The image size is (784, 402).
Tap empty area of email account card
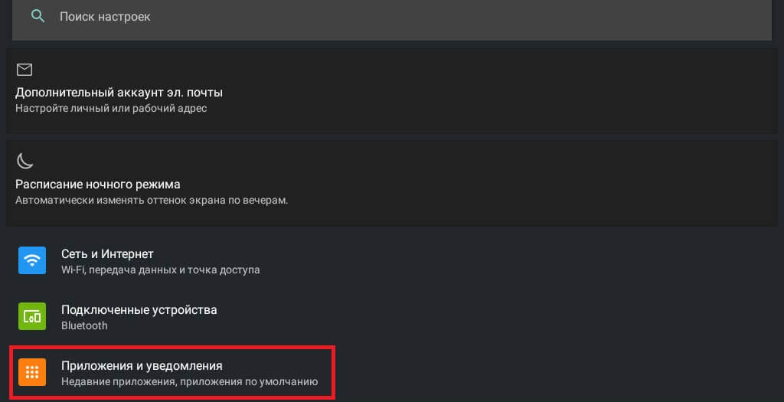tap(500, 90)
